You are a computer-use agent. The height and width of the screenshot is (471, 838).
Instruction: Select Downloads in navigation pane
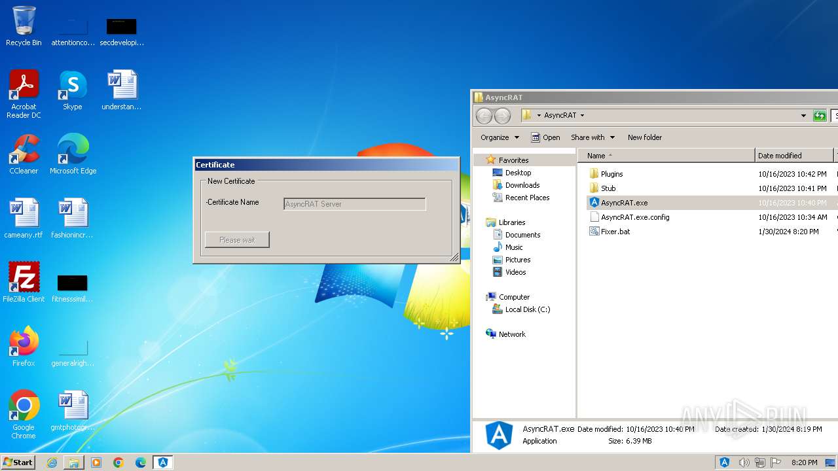516,185
